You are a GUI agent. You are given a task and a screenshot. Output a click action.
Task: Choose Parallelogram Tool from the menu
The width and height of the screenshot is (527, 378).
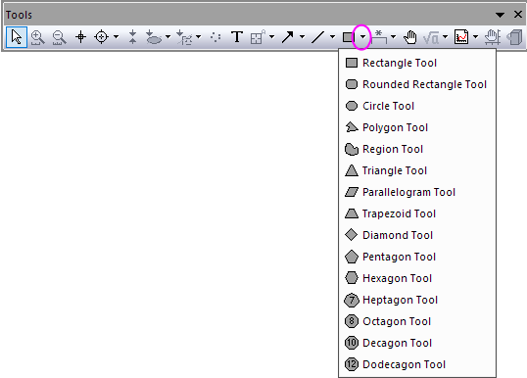tap(417, 192)
